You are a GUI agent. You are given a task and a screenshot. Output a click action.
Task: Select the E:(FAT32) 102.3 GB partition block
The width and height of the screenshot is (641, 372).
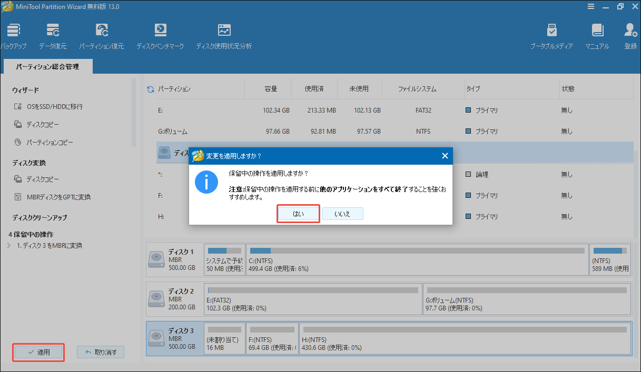point(313,299)
